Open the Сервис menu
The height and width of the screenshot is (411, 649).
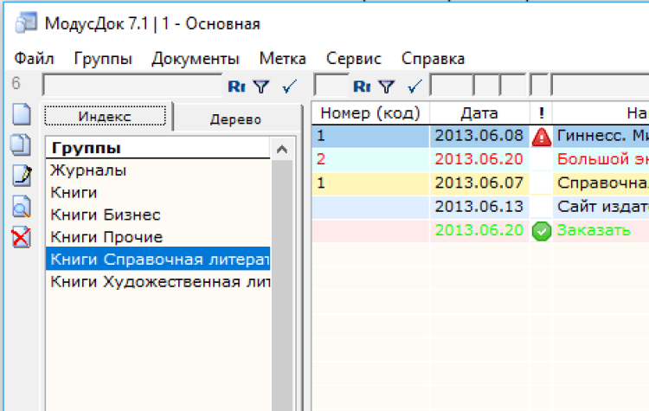click(353, 59)
